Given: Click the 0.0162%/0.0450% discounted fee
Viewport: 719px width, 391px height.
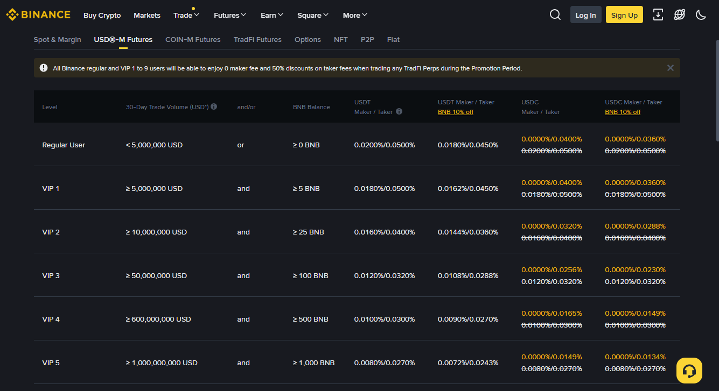Looking at the screenshot, I should pos(468,188).
